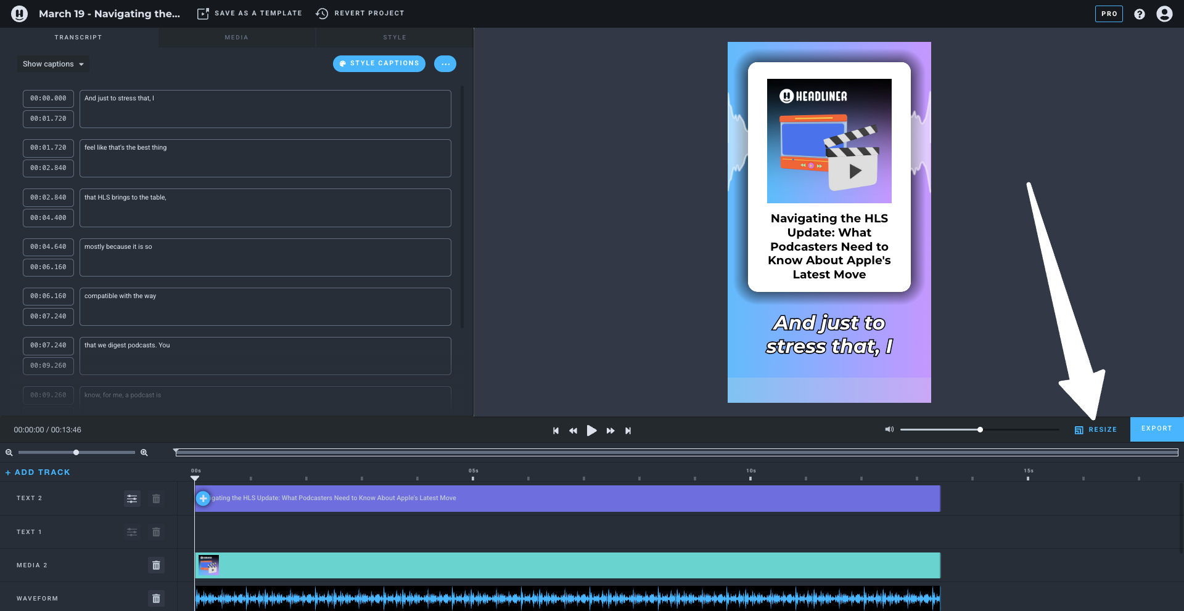Delete the Media 2 track

(x=156, y=565)
